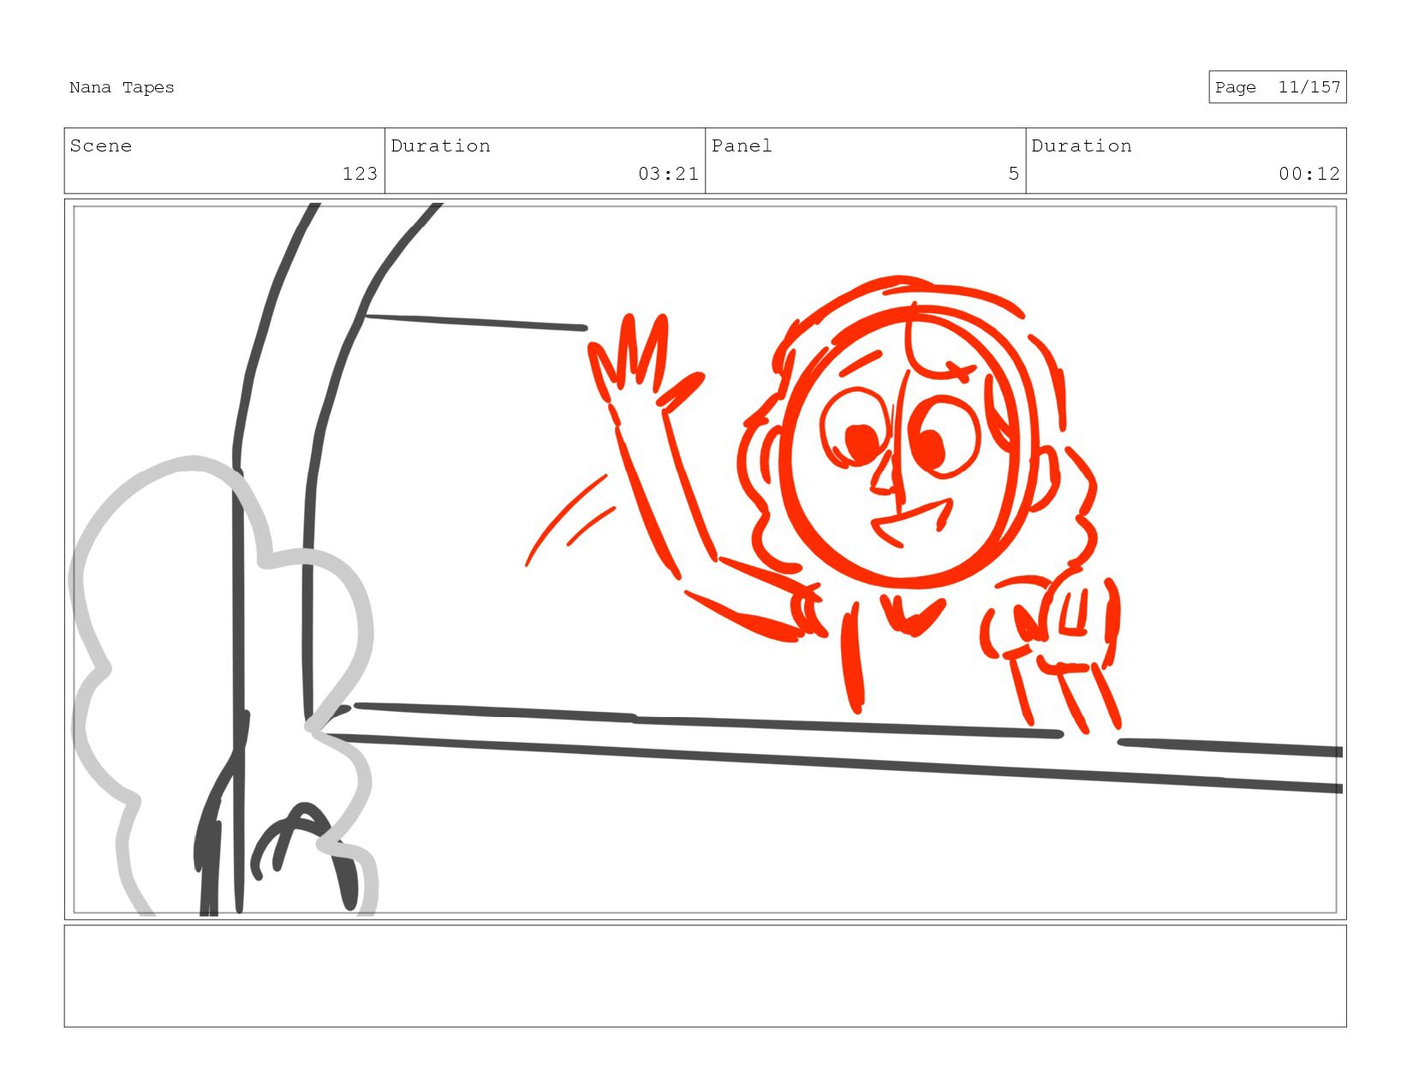Click the panel duration value 00:12

[x=1309, y=174]
